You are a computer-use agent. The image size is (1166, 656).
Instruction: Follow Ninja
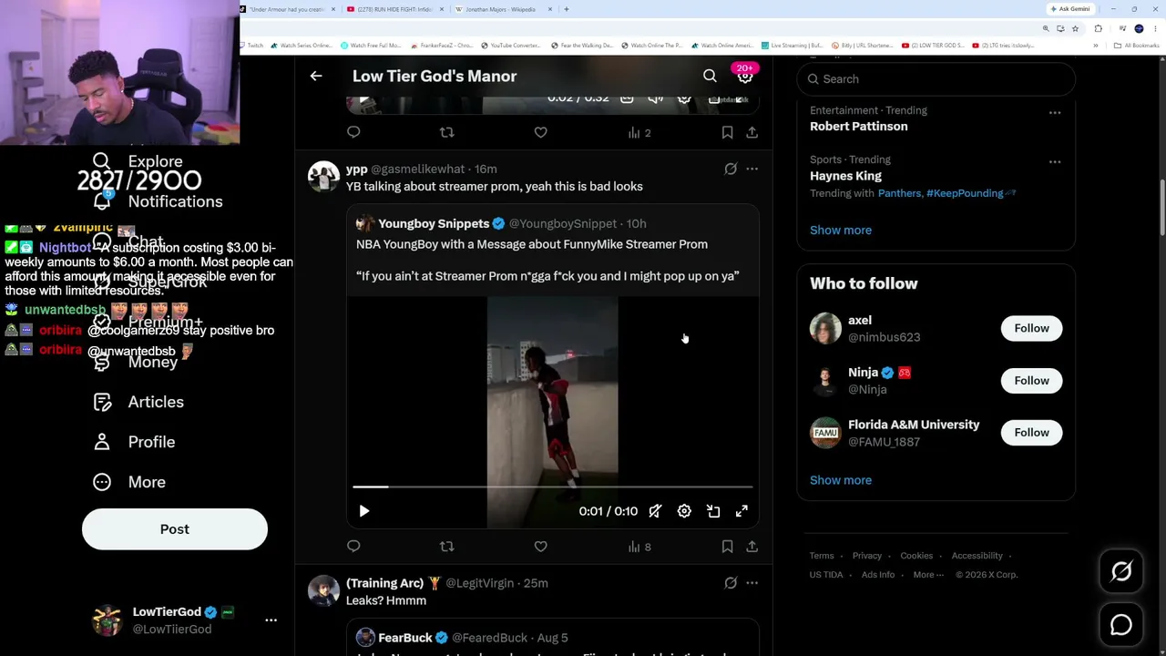point(1031,381)
